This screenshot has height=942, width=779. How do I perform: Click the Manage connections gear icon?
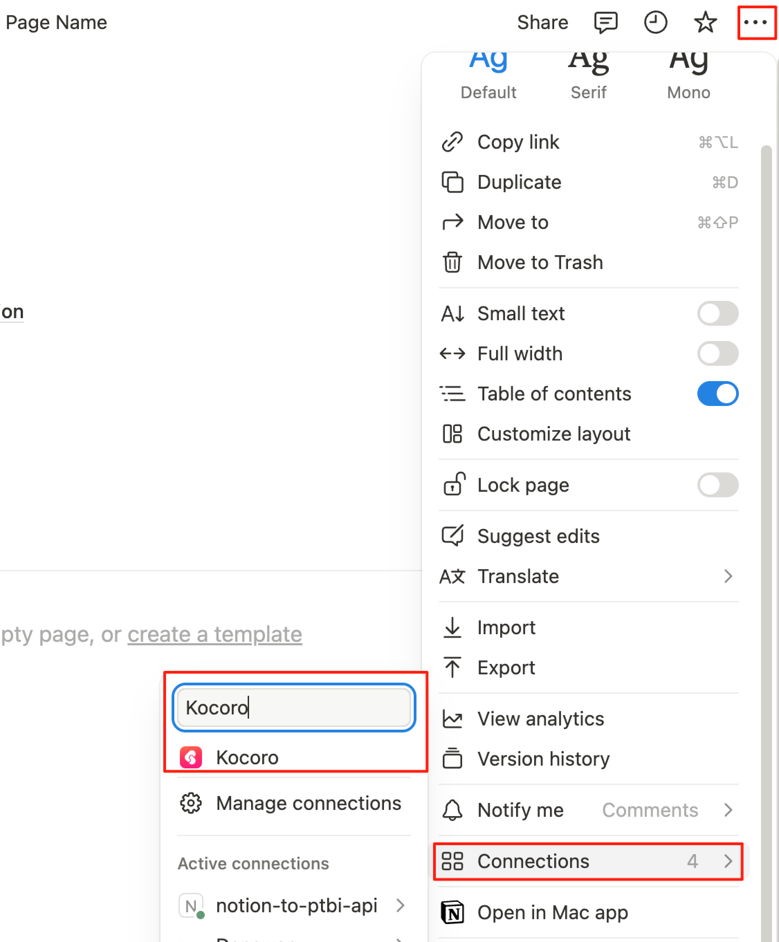point(191,803)
